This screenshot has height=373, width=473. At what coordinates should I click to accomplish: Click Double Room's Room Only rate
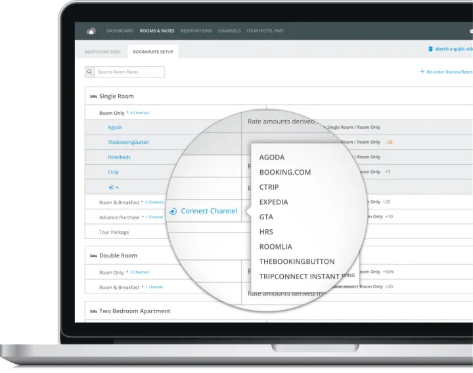click(x=111, y=273)
